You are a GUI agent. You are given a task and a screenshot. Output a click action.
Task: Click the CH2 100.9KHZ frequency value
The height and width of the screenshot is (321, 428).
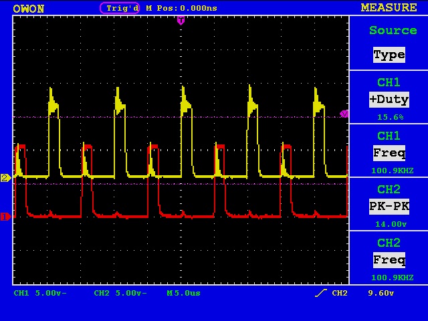(393, 278)
